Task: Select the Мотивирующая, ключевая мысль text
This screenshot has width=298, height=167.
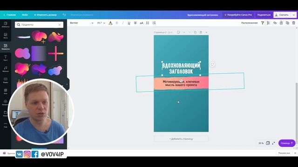Action: click(x=181, y=83)
